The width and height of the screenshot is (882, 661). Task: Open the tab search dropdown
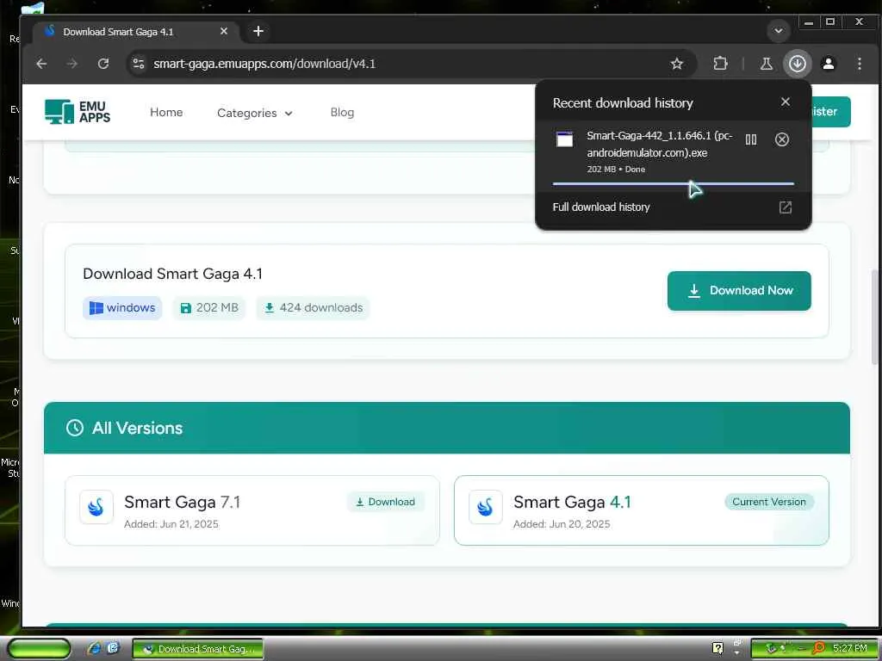coord(779,31)
